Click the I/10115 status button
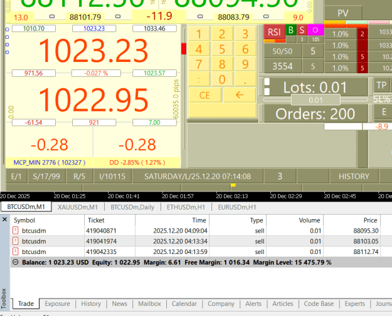Screen dimensions: 392x316 (112, 176)
